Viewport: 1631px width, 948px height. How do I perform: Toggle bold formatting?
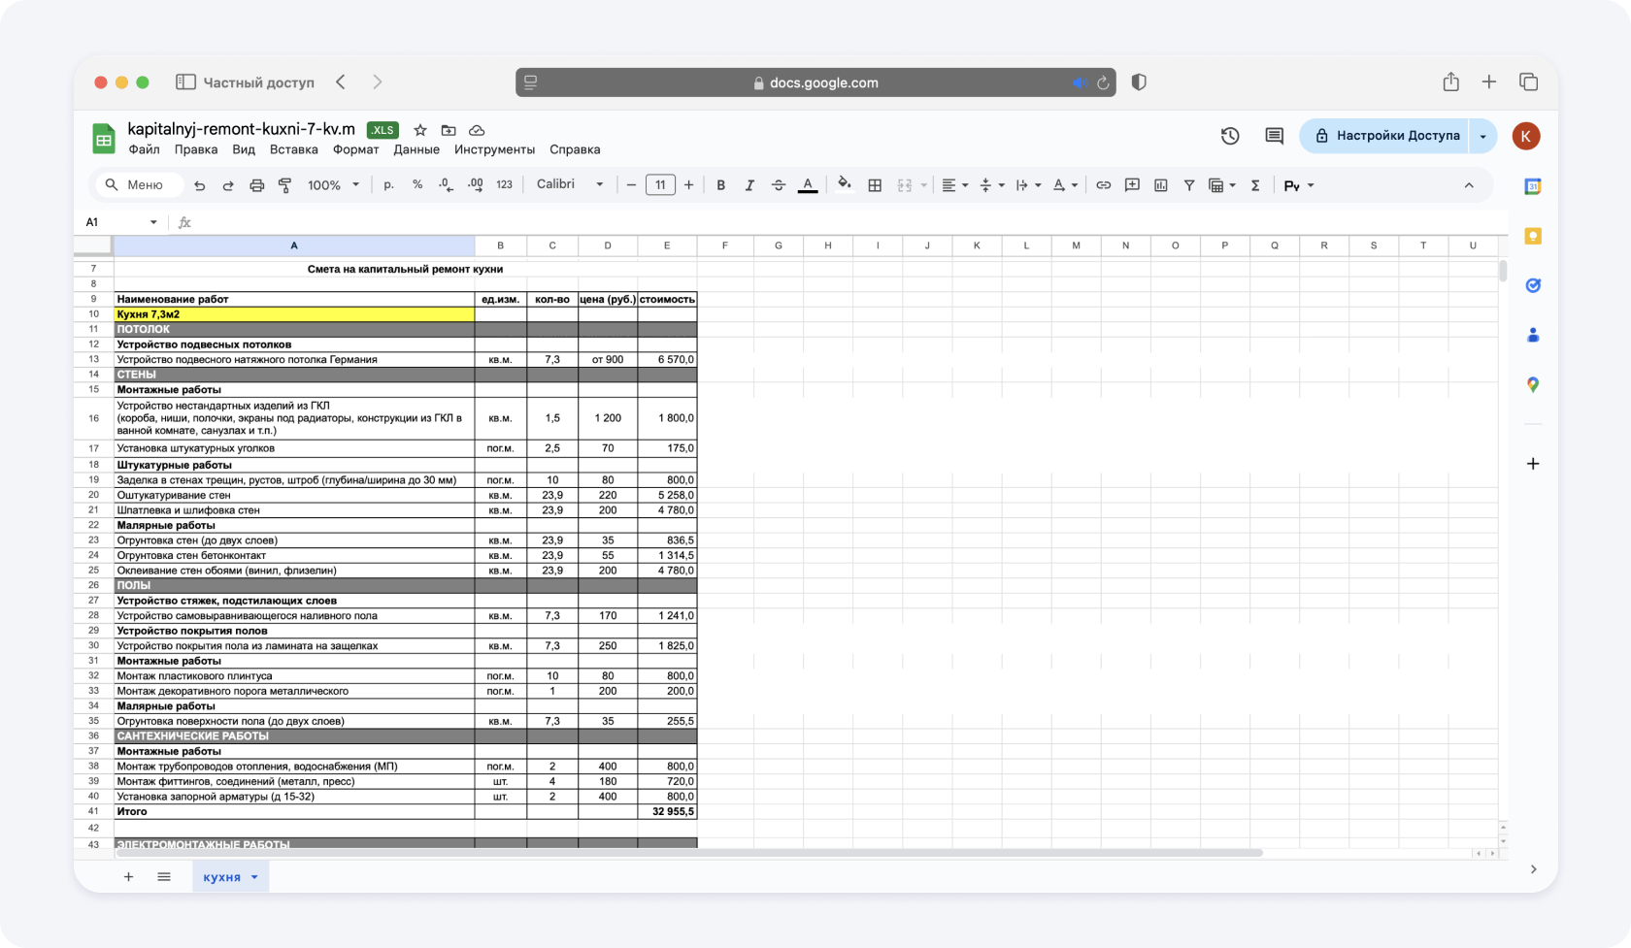pyautogui.click(x=720, y=185)
